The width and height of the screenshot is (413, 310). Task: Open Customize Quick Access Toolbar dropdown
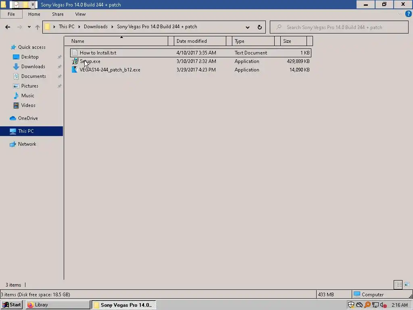(x=33, y=4)
